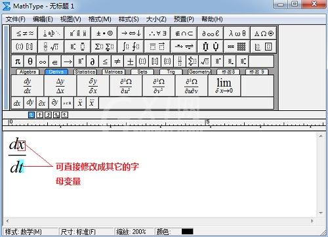Open the 文件(F) menu

click(x=16, y=19)
